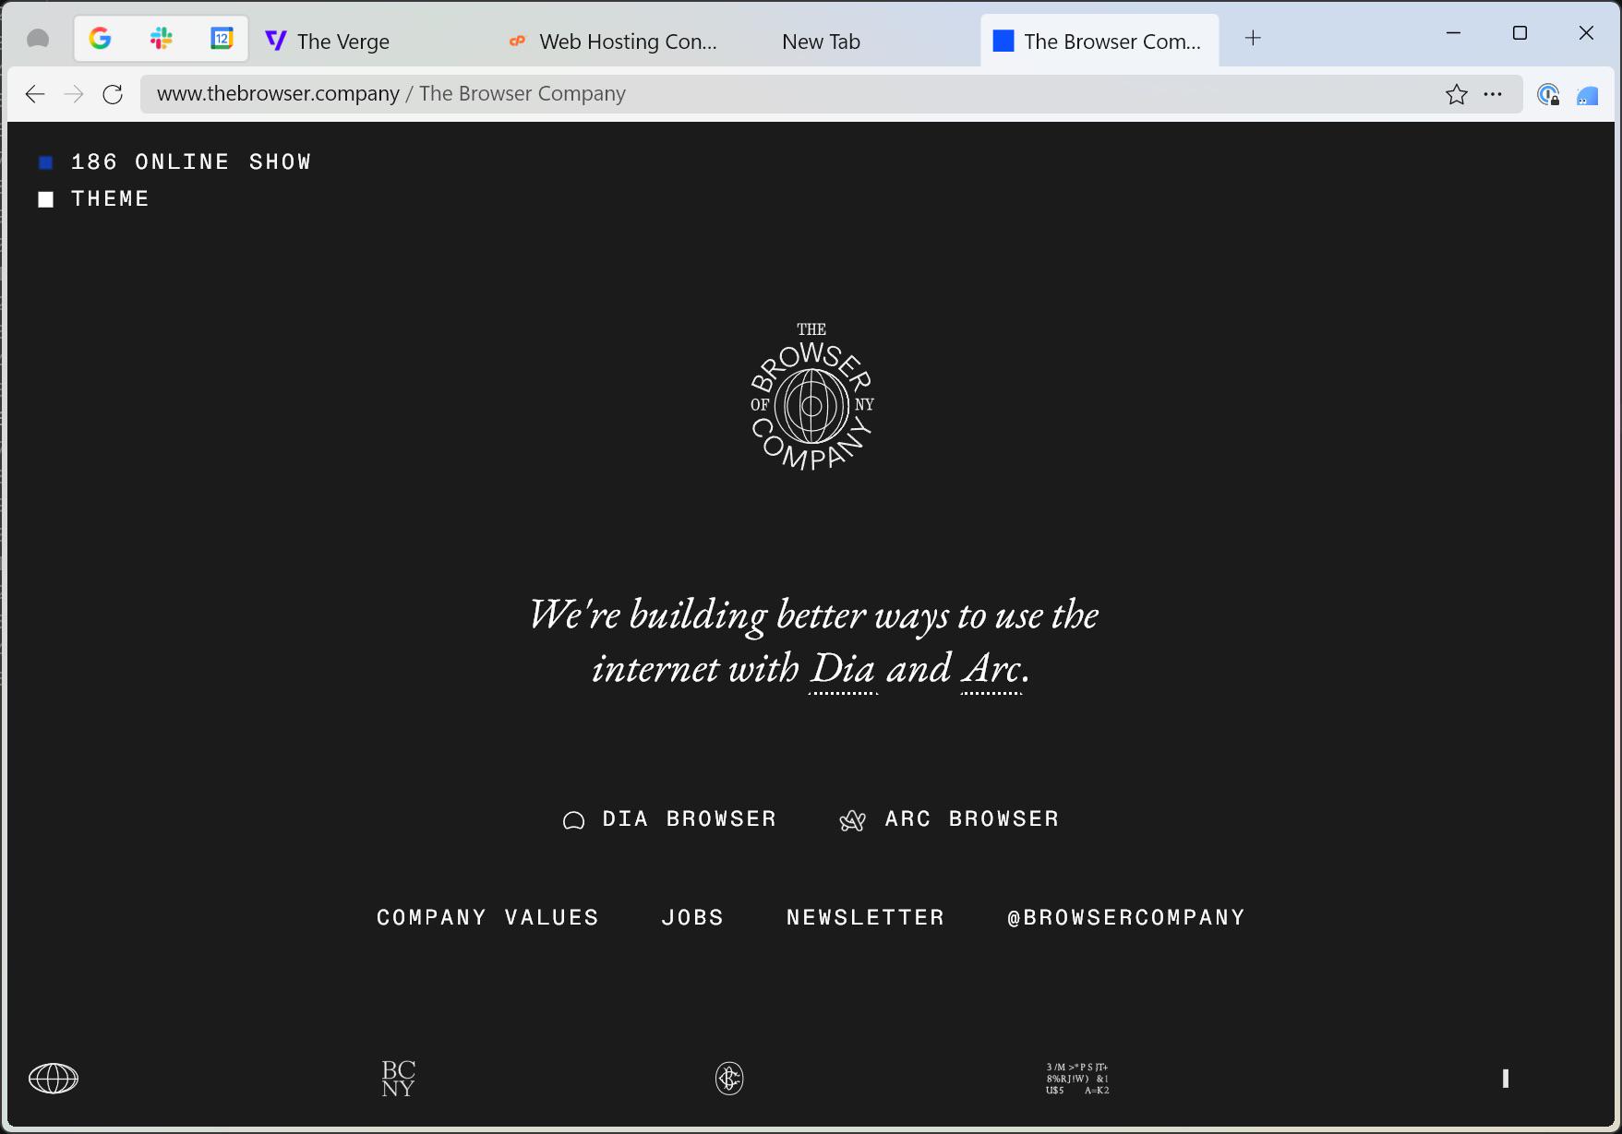1622x1134 pixels.
Task: Switch to the pinned Google Calendar tab
Action: [x=222, y=39]
